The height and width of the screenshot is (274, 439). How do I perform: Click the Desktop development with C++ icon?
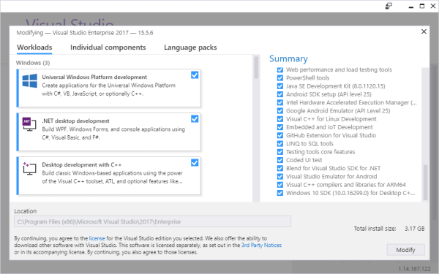pyautogui.click(x=29, y=168)
